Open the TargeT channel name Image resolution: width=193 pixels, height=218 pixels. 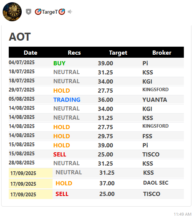click(50, 12)
